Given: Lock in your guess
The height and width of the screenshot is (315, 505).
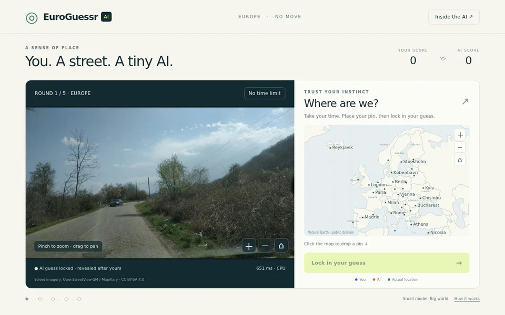Looking at the screenshot, I should [387, 263].
